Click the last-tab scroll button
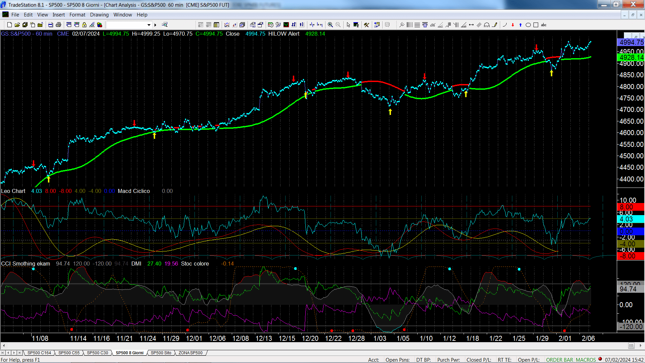The width and height of the screenshot is (645, 363). 20,353
